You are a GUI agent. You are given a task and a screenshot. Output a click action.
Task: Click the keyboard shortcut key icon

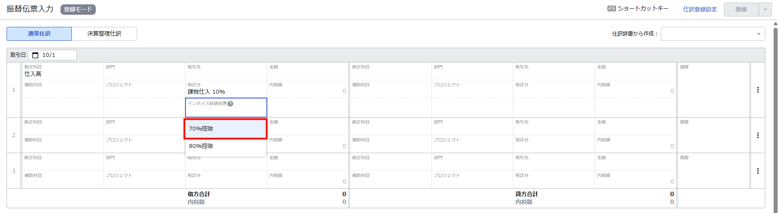pos(611,9)
